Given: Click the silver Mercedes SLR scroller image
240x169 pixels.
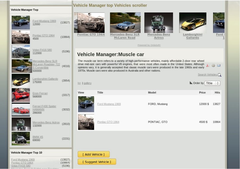Looking at the screenshot, I should click(x=125, y=23).
